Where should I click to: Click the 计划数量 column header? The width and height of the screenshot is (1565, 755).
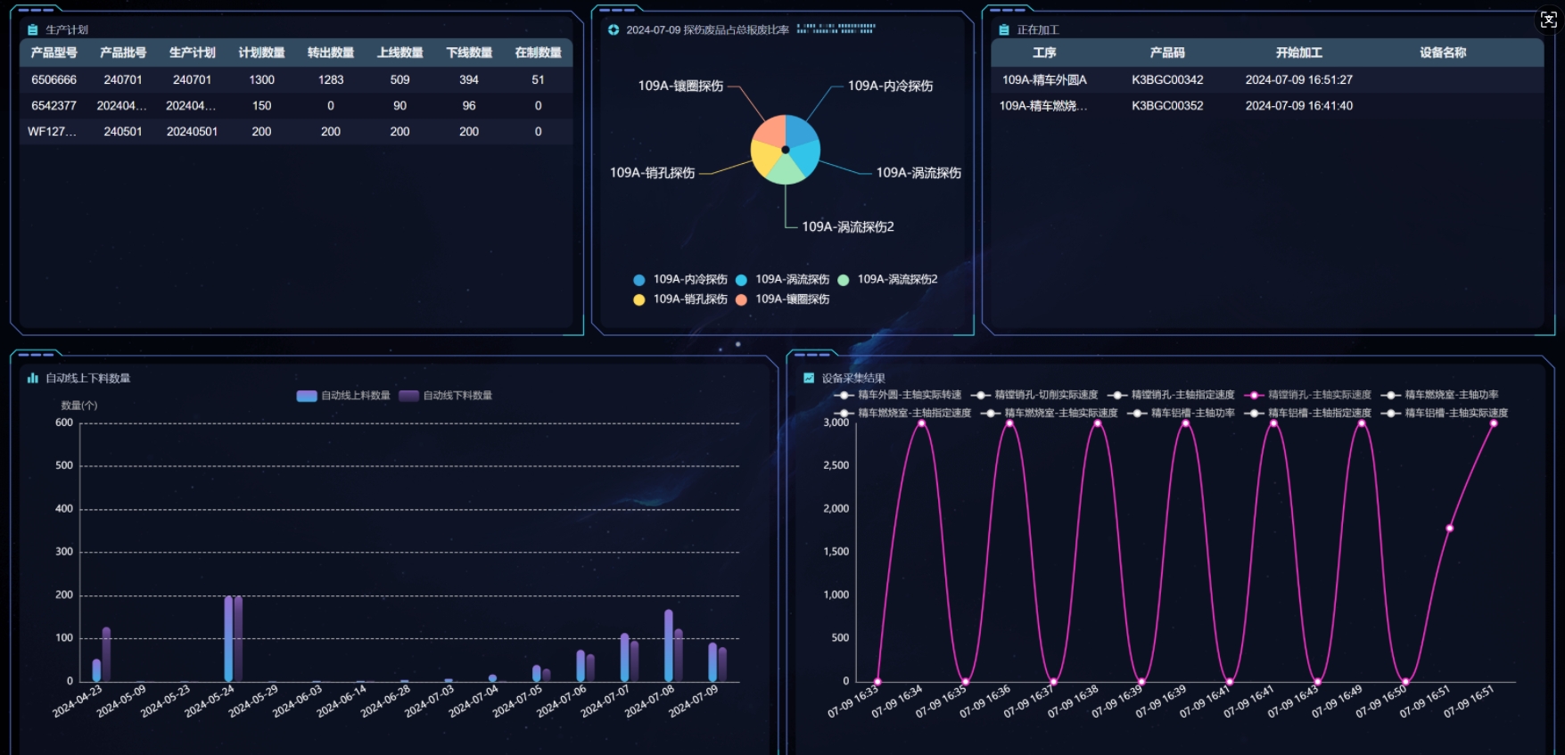tap(261, 53)
